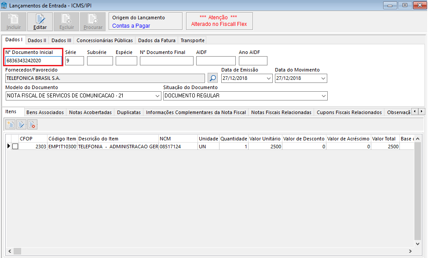Open Transporte tab
Viewport: 428px width, 258px height.
[x=192, y=40]
